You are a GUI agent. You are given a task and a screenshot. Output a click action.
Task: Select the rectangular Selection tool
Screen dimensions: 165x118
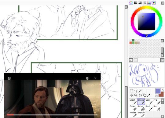131,91
